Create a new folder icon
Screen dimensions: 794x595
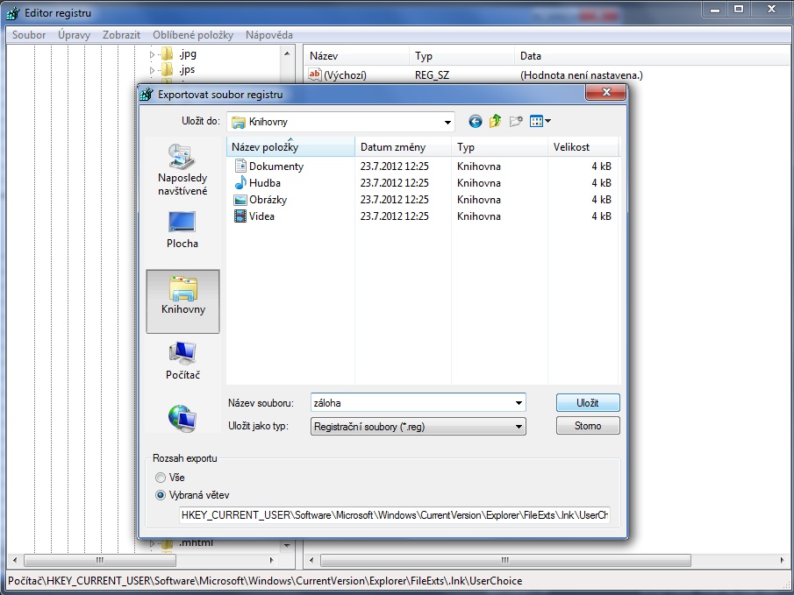click(x=516, y=122)
